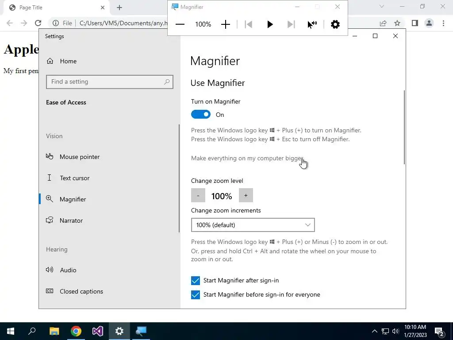Switch to Settings app in taskbar

[119, 331]
